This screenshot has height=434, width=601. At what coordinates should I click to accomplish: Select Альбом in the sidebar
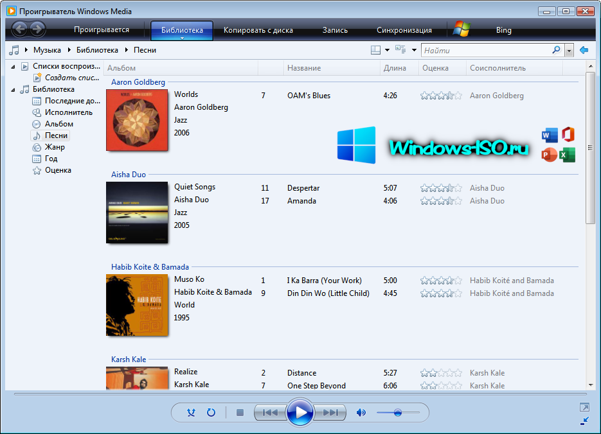coord(53,124)
